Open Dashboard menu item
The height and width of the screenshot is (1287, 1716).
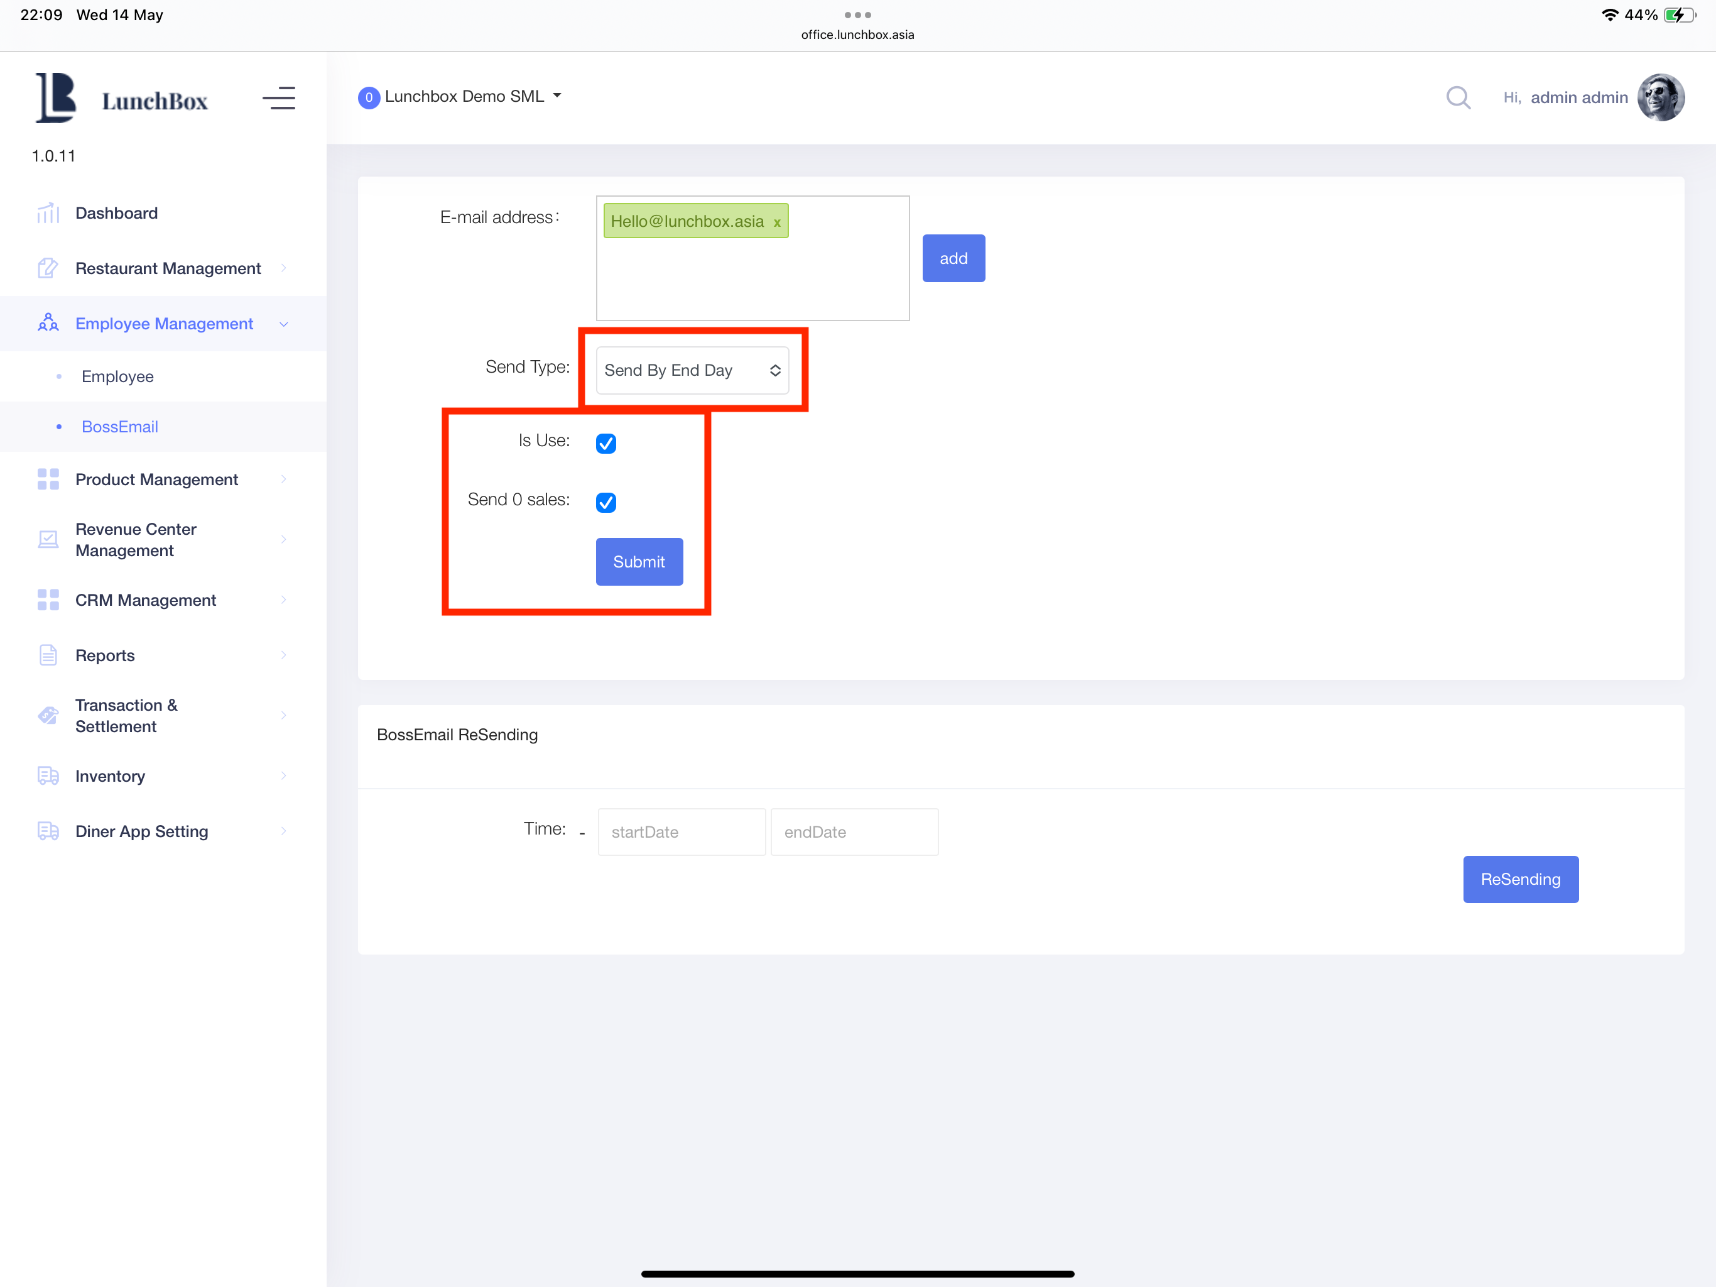pyautogui.click(x=163, y=212)
